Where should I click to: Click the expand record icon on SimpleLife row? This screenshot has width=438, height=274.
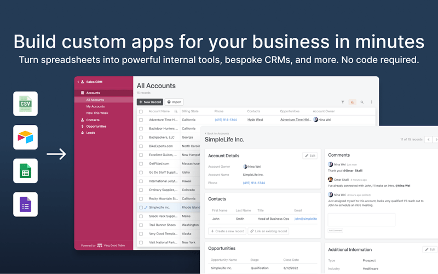click(146, 208)
